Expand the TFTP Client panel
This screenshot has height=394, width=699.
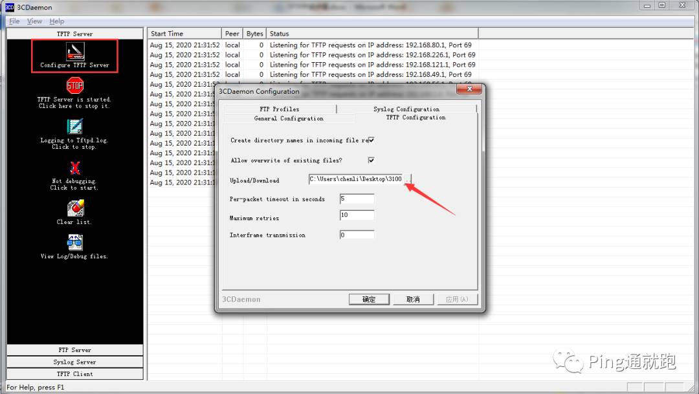tap(75, 374)
